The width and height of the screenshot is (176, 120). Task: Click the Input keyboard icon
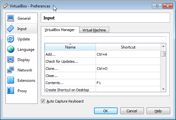tap(11, 28)
